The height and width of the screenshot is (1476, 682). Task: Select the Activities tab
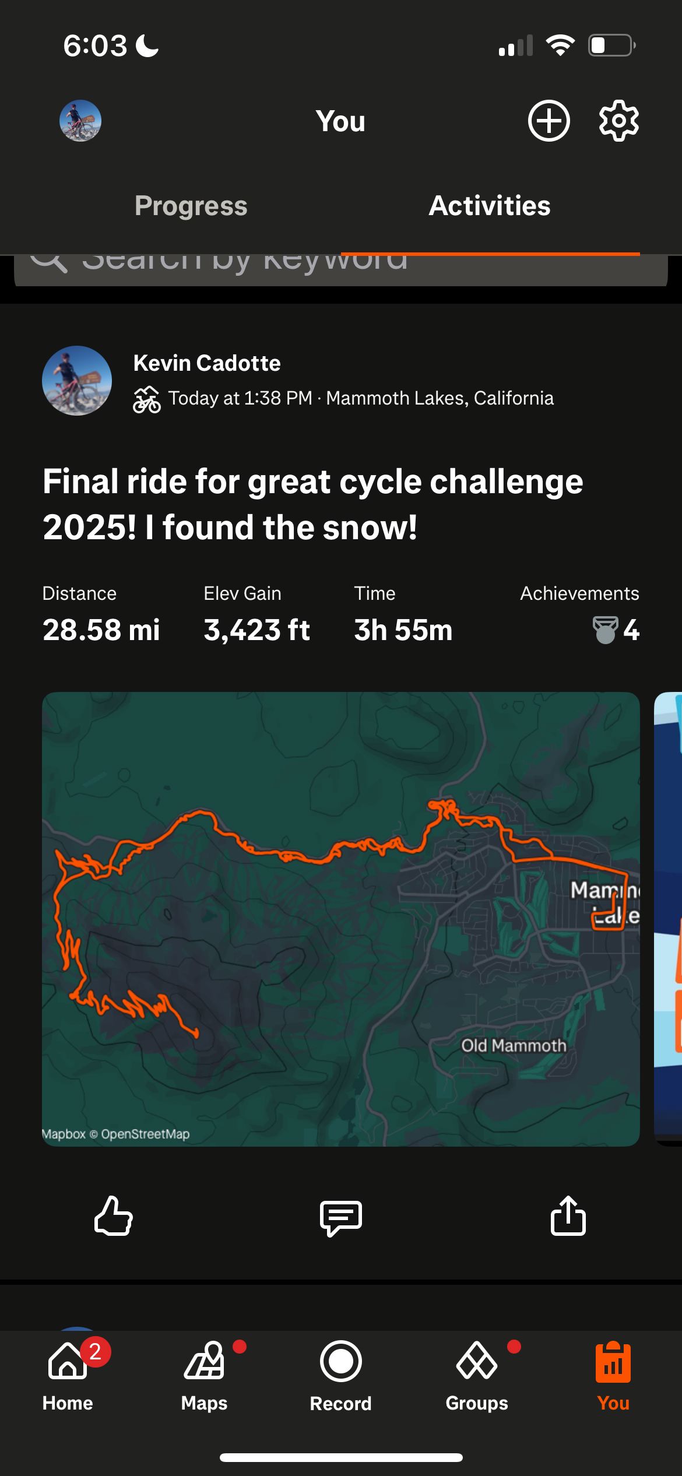click(490, 206)
